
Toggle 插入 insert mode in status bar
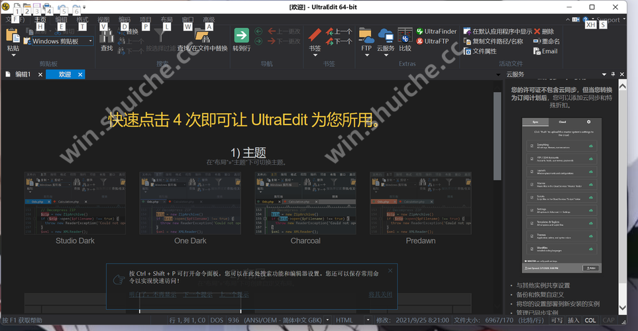(x=573, y=320)
